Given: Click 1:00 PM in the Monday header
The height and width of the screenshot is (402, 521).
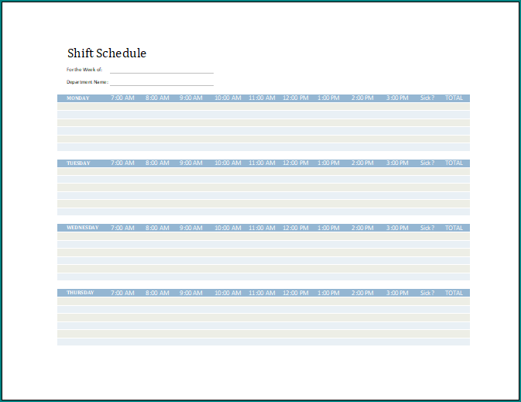Looking at the screenshot, I should 328,98.
